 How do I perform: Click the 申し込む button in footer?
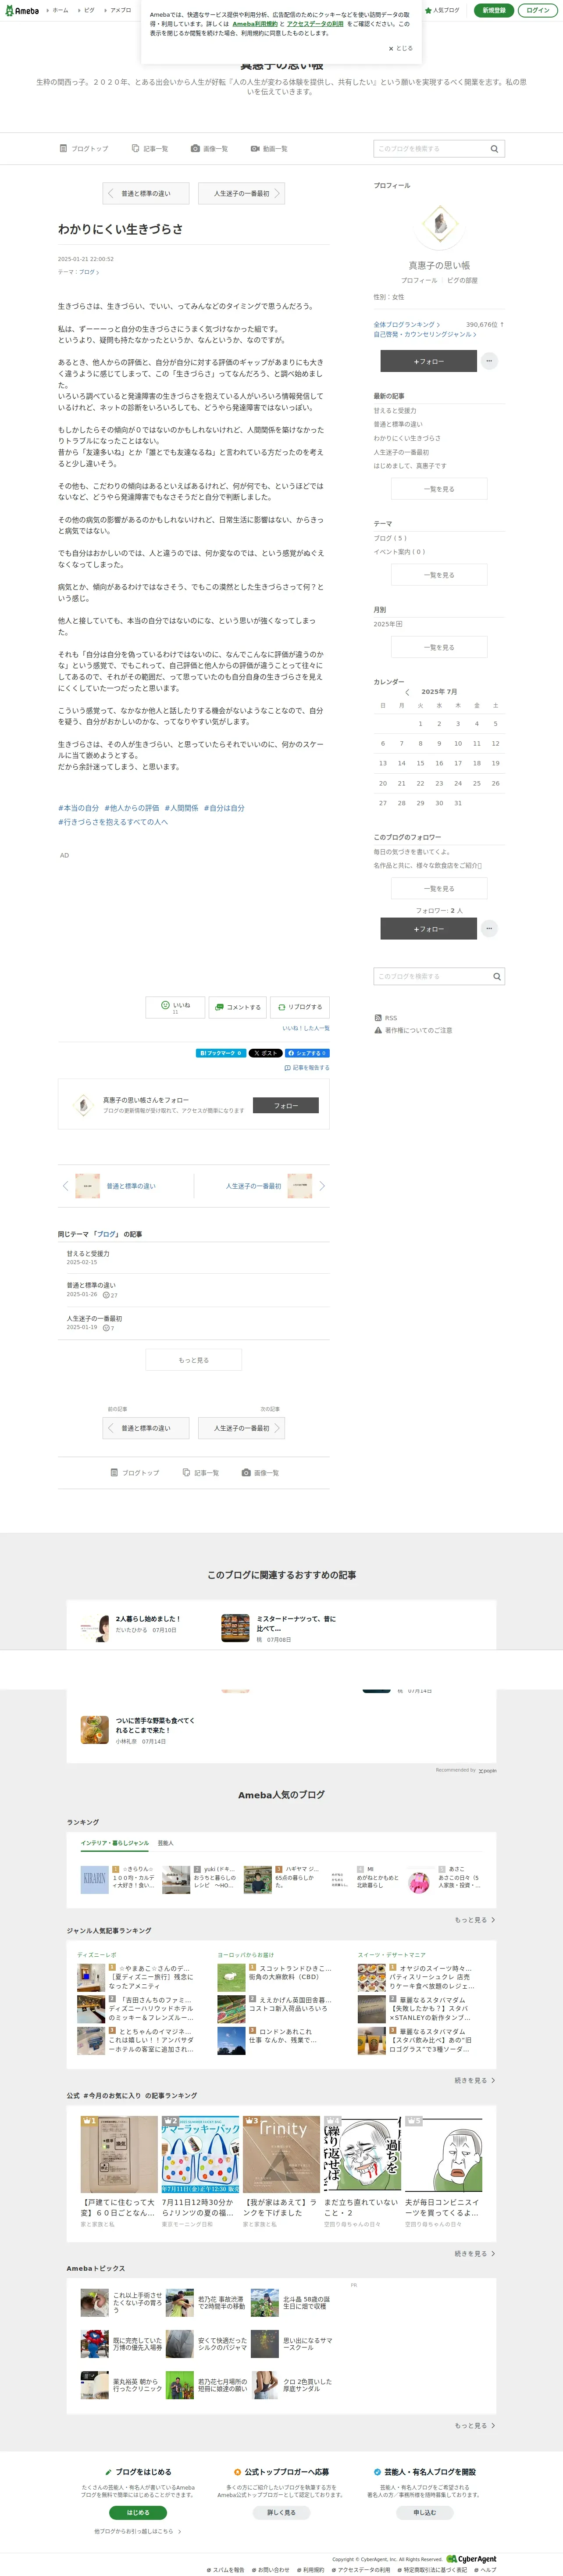(424, 2512)
